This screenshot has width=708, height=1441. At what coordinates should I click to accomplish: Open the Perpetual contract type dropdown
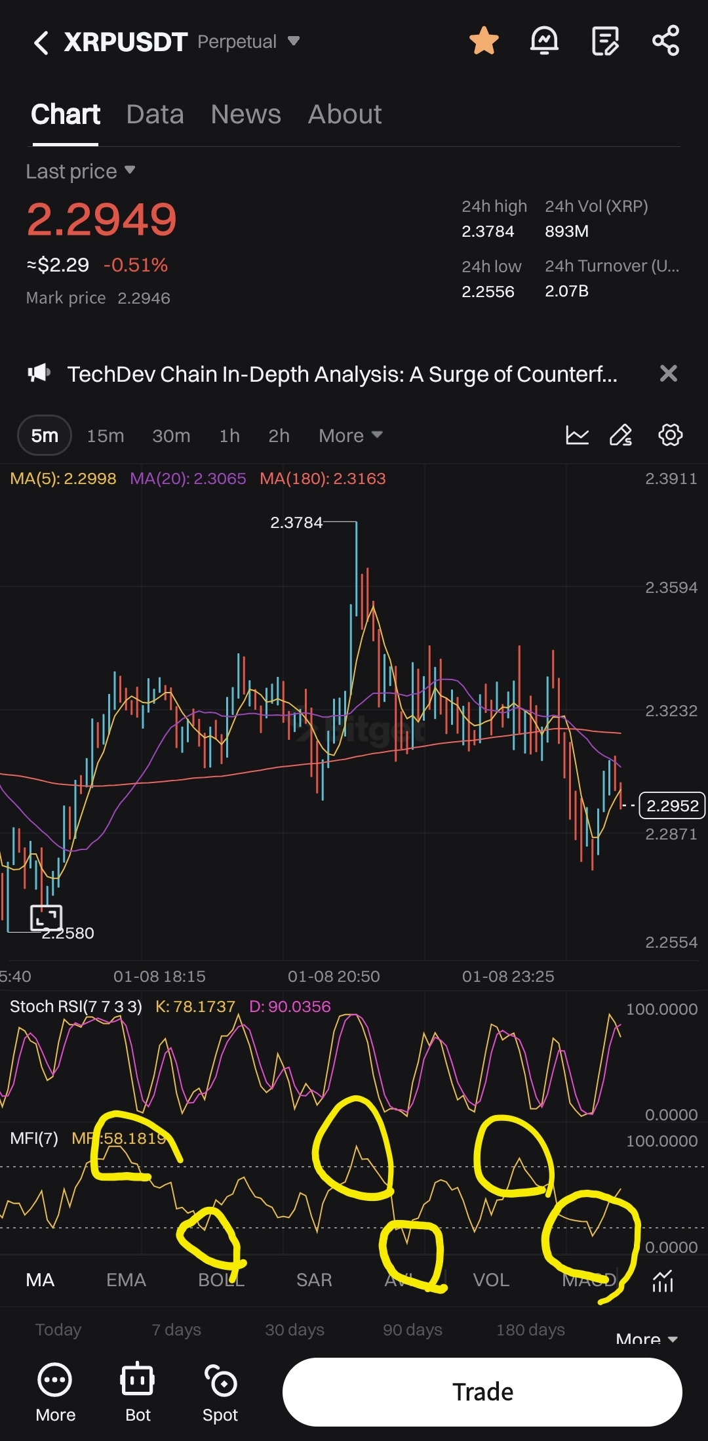(248, 42)
